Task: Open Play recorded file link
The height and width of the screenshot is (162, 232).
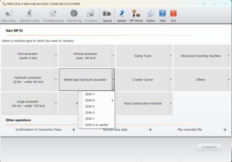Action: (189, 130)
